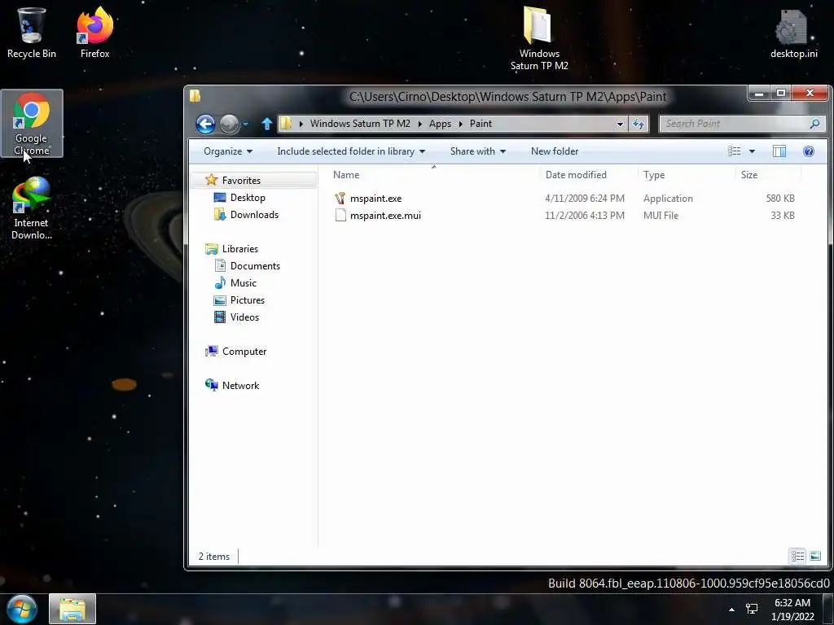Screen dimensions: 834x625
Task: Expand breadcrumb arrow after Apps
Action: [461, 124]
